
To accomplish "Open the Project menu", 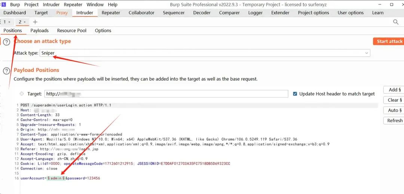I will pos(31,4).
